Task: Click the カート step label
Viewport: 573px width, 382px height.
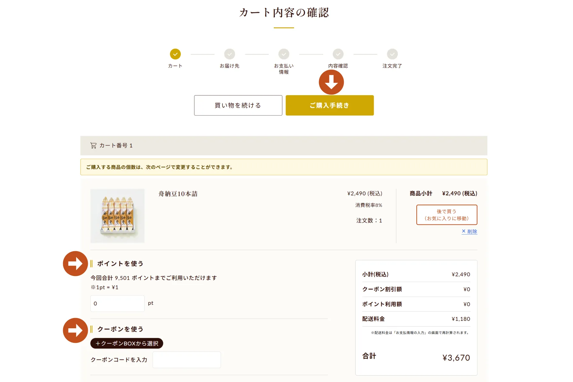Action: (x=175, y=66)
